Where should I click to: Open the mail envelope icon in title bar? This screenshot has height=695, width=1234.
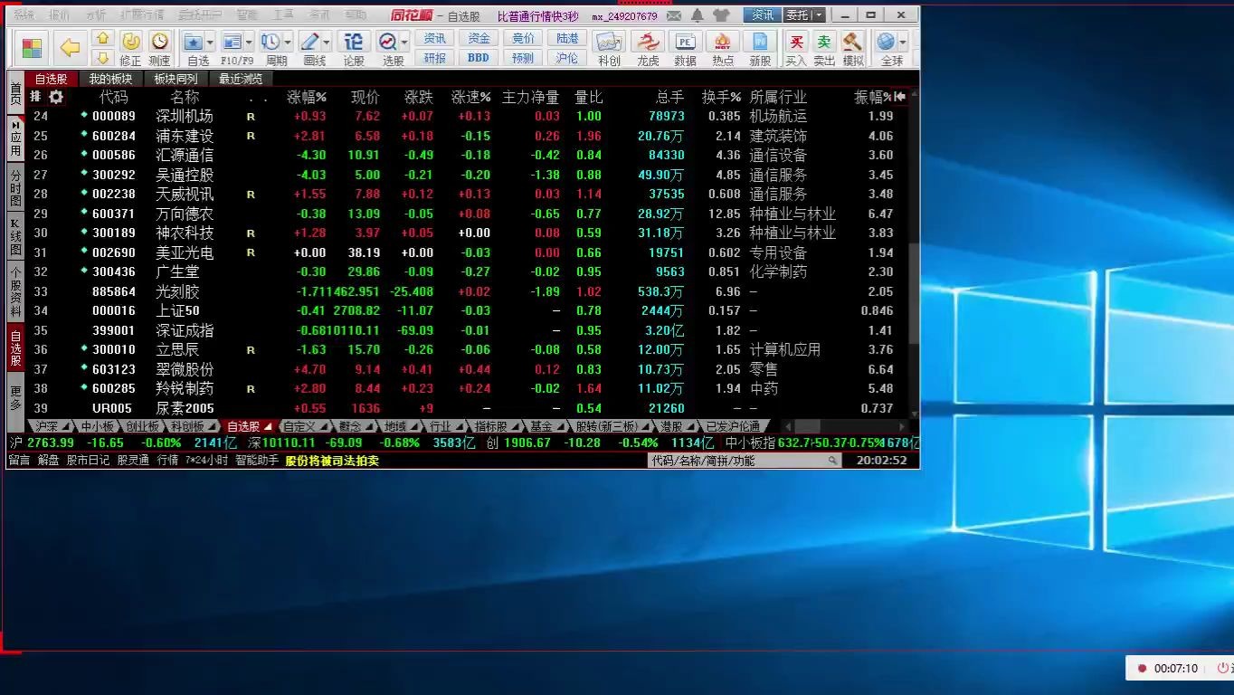[676, 15]
